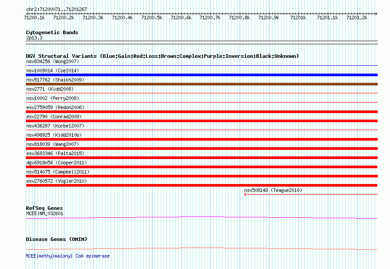Click the esv22790 (Conrad2009) label
This screenshot has height=269, width=390.
coord(54,117)
